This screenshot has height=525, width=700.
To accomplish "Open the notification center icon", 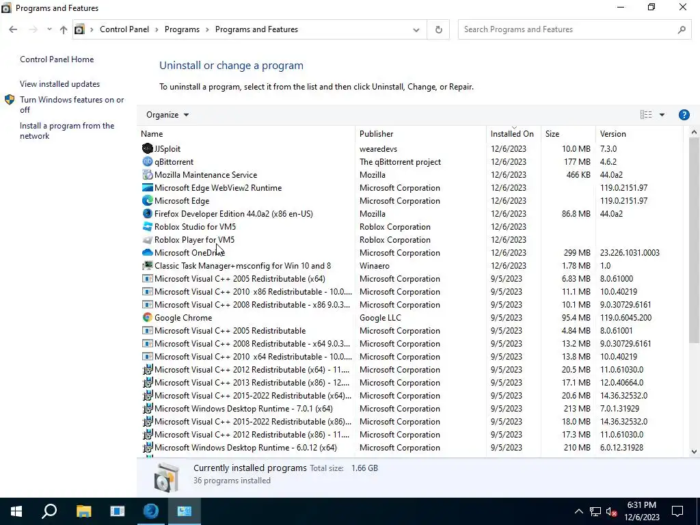I will (677, 511).
